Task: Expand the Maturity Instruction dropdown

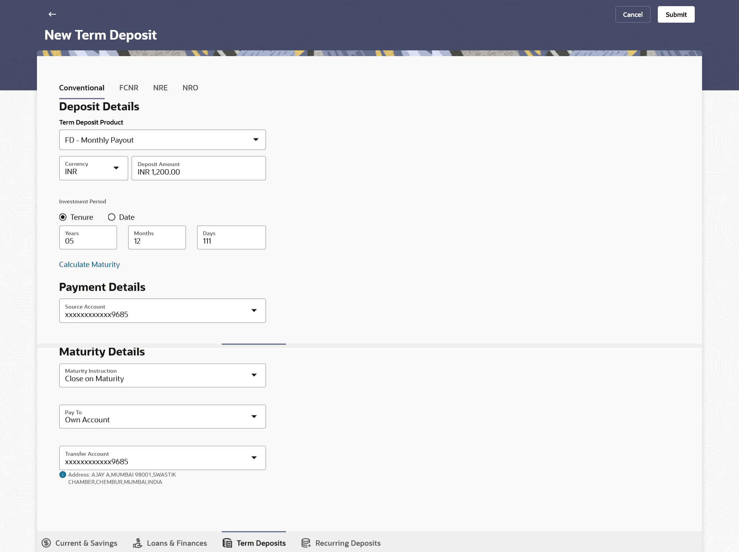Action: pyautogui.click(x=162, y=375)
